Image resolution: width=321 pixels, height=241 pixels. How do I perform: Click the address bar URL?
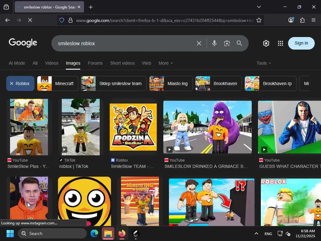[165, 20]
